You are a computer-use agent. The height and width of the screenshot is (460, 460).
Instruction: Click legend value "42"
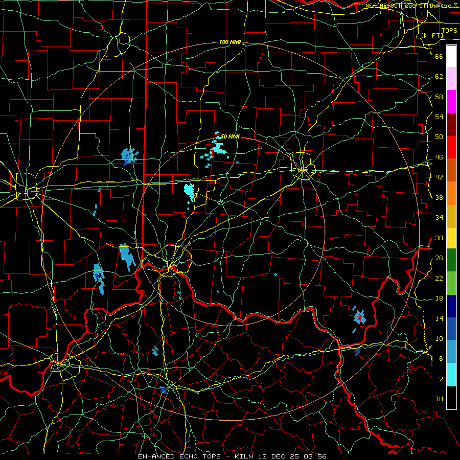point(439,177)
